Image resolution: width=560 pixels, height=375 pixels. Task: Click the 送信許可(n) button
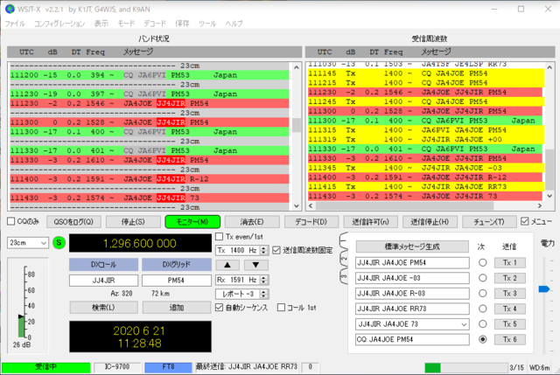click(x=370, y=222)
